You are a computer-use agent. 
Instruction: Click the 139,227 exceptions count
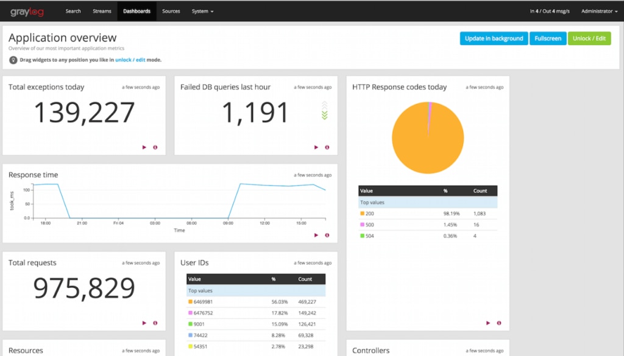pos(84,113)
